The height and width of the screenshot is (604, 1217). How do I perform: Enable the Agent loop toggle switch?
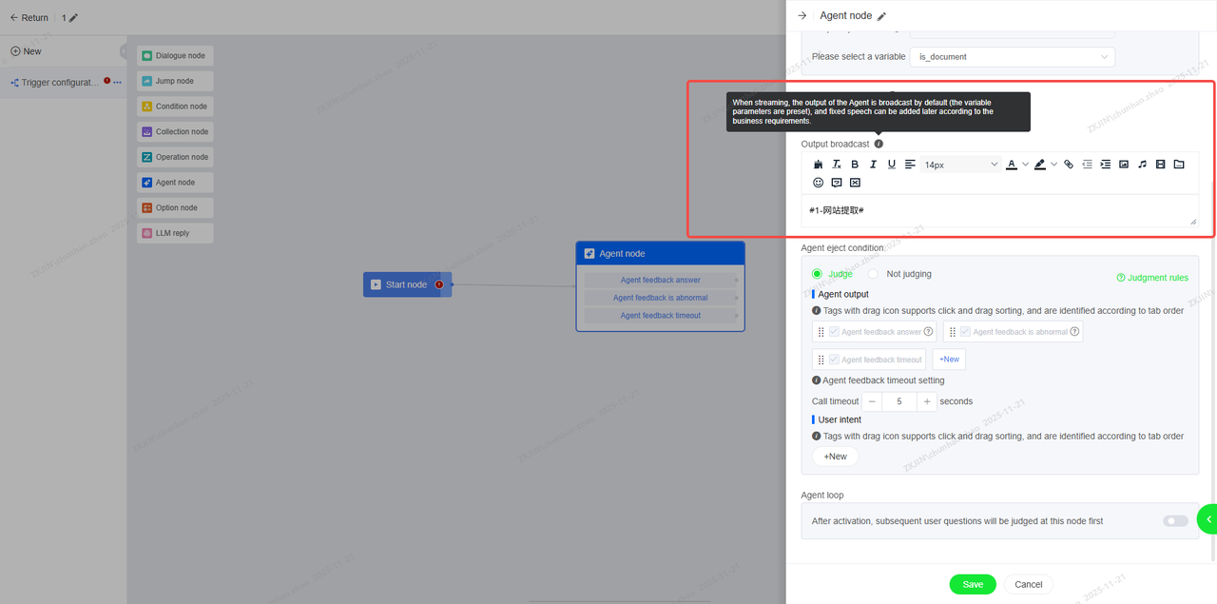pos(1175,521)
